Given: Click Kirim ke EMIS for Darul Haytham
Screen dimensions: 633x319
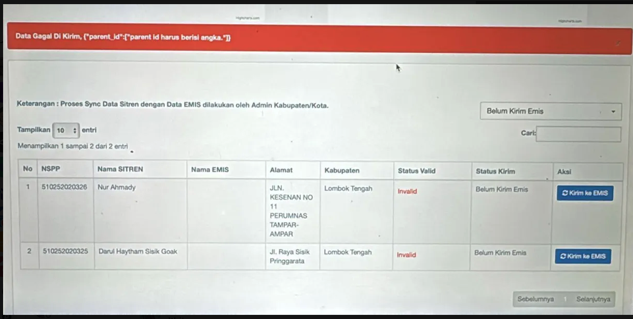Looking at the screenshot, I should (583, 256).
